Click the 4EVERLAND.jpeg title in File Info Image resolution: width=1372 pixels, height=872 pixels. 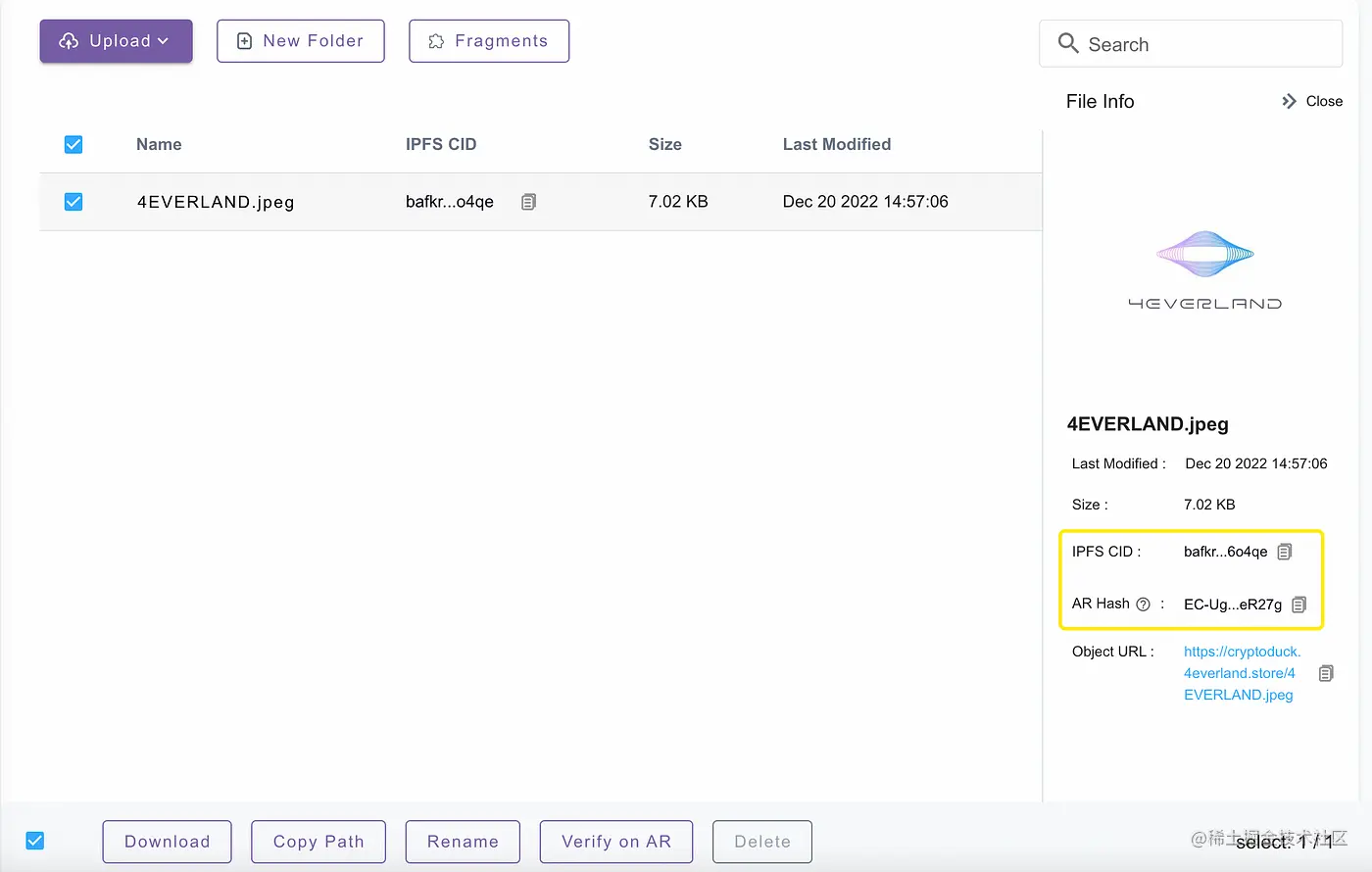click(1148, 424)
